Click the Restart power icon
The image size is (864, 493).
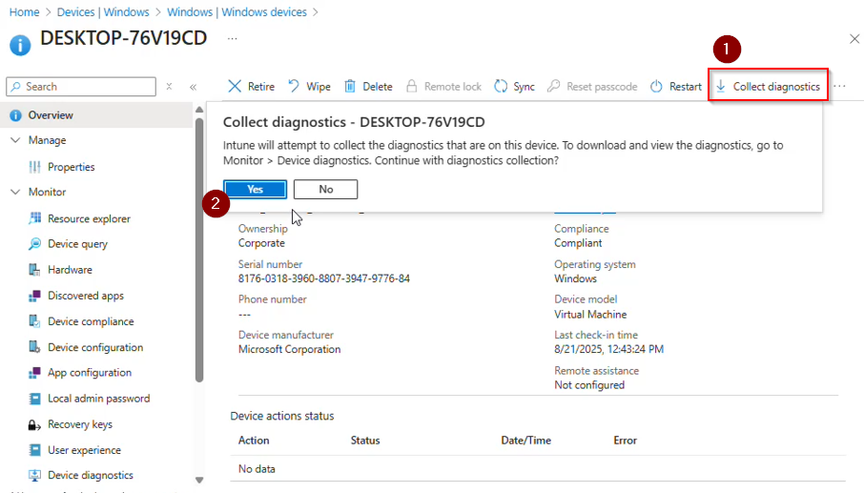click(x=656, y=87)
